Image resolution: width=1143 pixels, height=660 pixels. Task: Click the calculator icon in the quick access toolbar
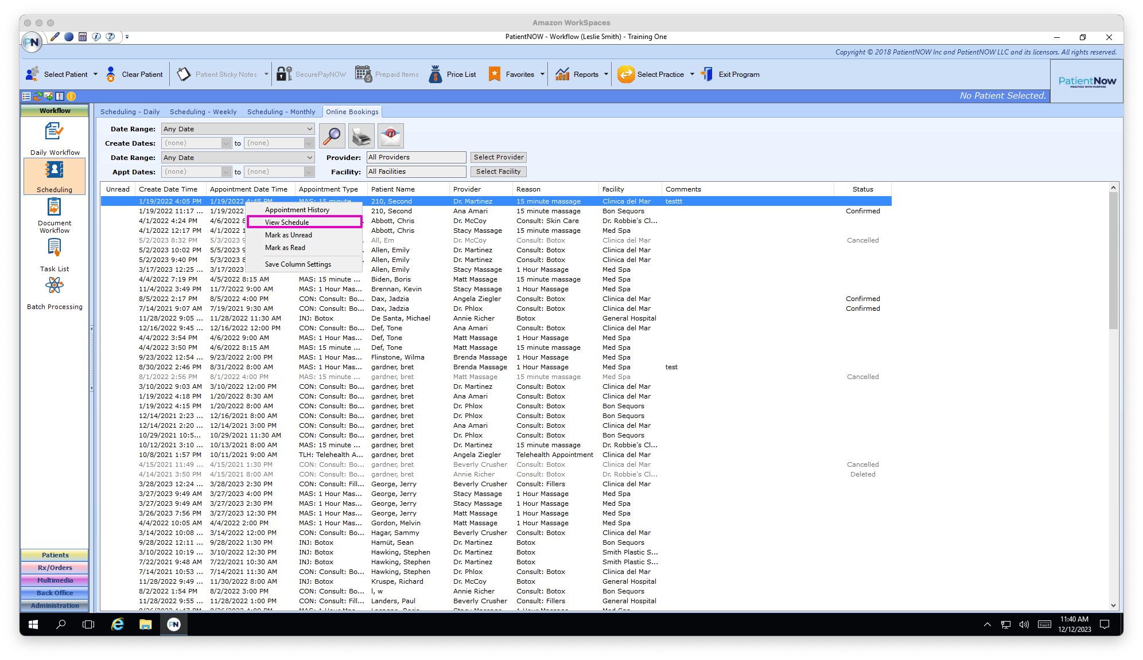coord(82,36)
